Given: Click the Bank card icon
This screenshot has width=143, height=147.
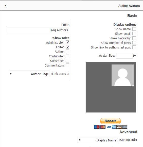Looking at the screenshot, I should click(125, 127).
